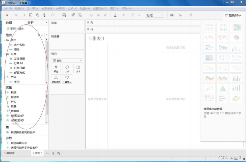
Task: Collapse the 订单 folder
Action: 5,54
